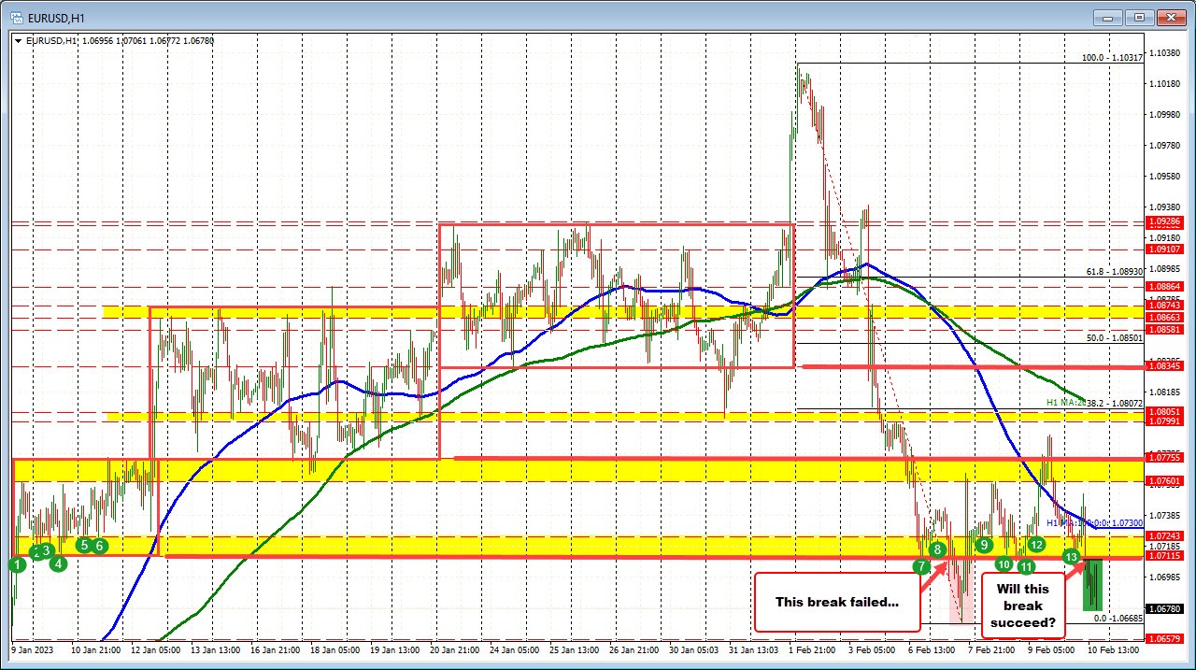Click green circle marker 8
Screen dimensions: 1196x670
[937, 550]
